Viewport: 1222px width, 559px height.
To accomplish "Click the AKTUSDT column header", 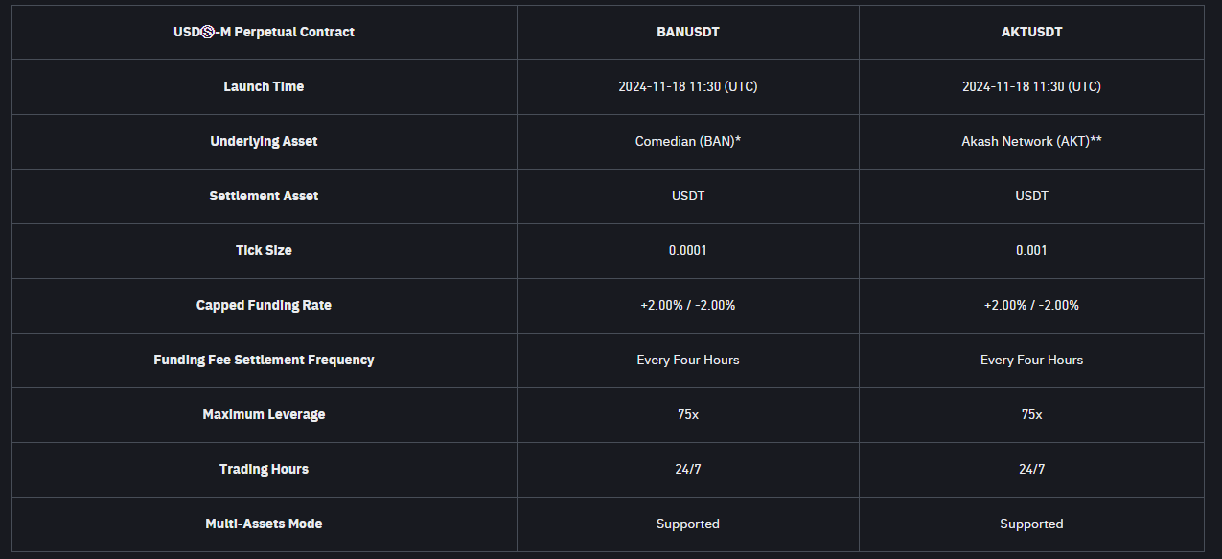I will click(1031, 32).
